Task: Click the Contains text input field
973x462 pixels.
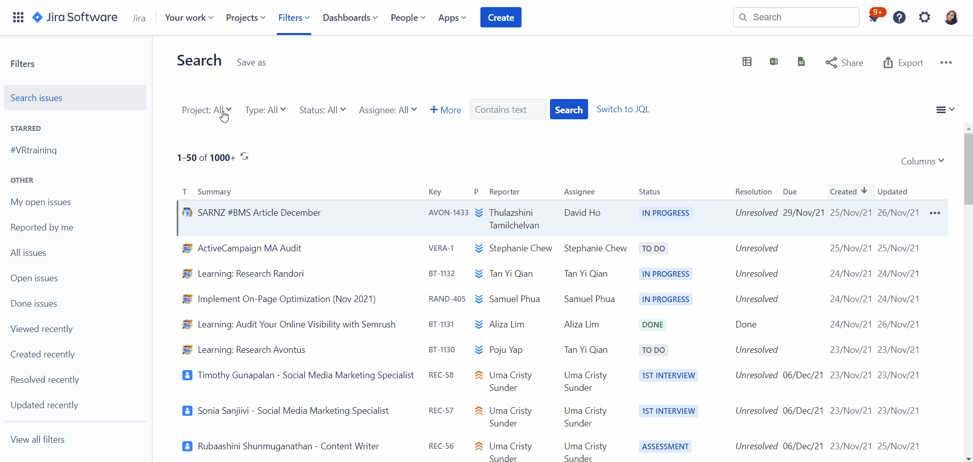Action: (x=508, y=109)
